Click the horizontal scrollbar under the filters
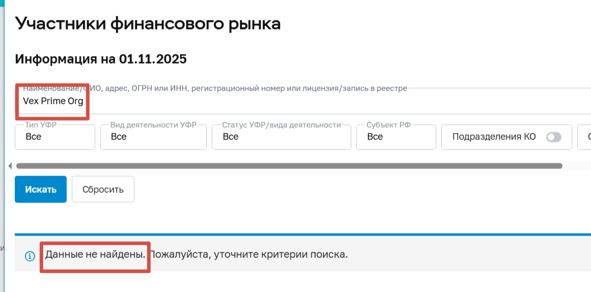The width and height of the screenshot is (591, 292). [x=289, y=166]
